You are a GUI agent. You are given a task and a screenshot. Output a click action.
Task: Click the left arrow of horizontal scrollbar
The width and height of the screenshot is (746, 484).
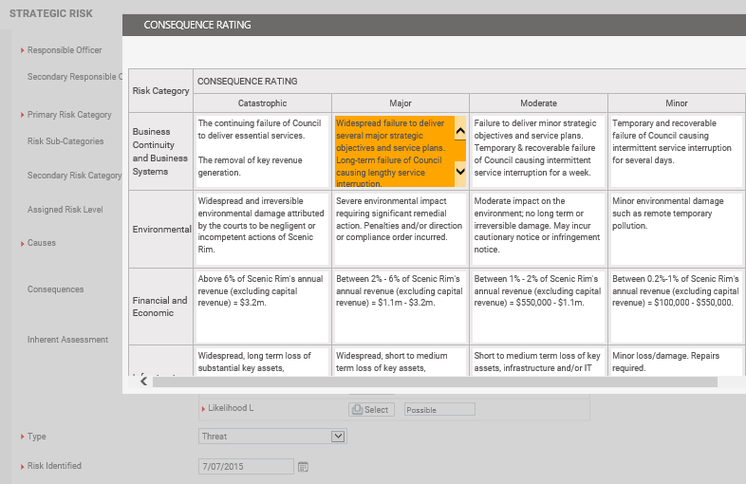143,382
